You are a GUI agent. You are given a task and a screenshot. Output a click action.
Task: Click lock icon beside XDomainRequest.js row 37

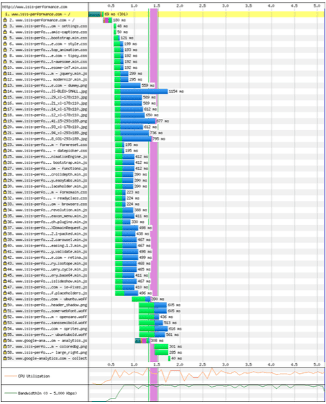coord(5,228)
